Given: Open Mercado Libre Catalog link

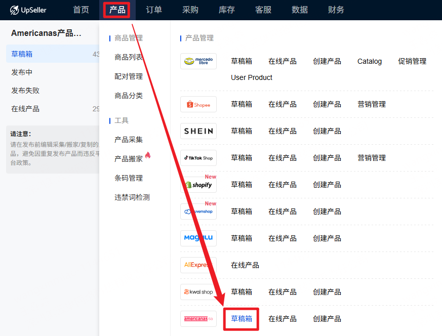Looking at the screenshot, I should point(370,61).
